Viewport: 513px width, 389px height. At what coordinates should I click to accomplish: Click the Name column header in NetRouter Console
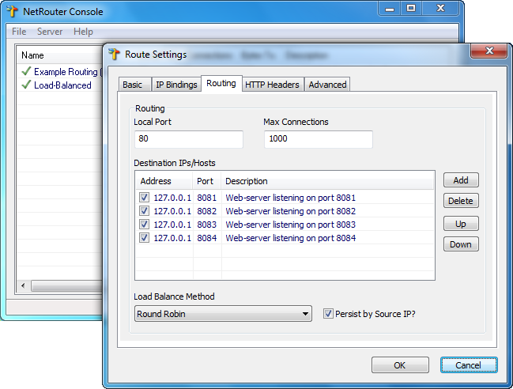coord(61,55)
